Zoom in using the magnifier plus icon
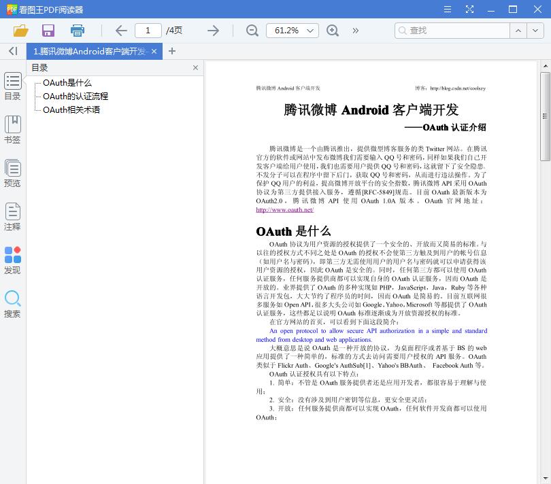This screenshot has width=551, height=484. (x=333, y=31)
